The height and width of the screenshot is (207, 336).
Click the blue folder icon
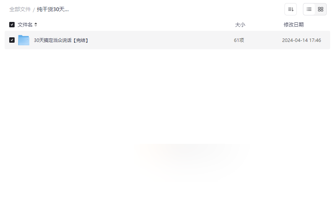tap(24, 40)
